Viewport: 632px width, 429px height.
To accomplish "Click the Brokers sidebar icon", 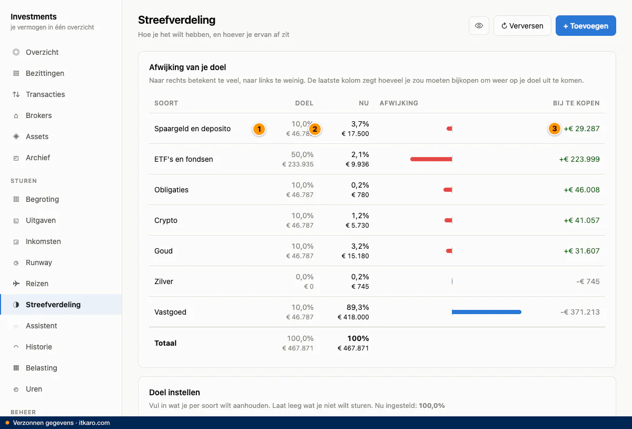I will click(x=16, y=115).
